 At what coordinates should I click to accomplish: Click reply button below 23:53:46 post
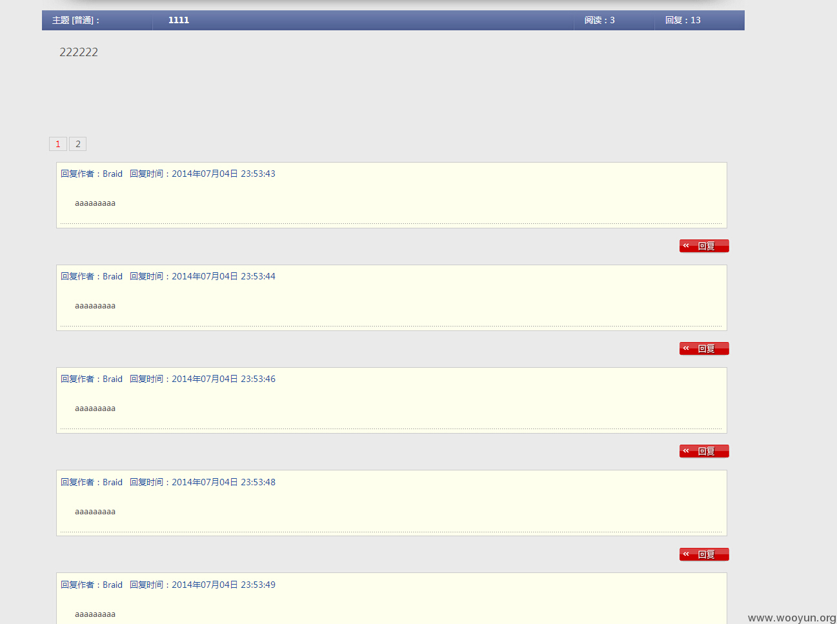[x=704, y=451]
